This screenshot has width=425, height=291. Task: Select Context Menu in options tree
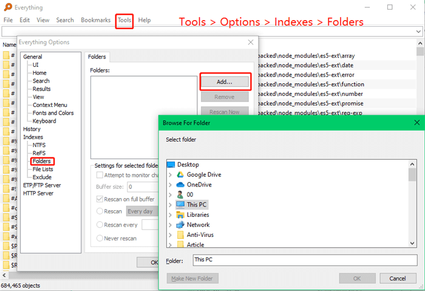(50, 105)
